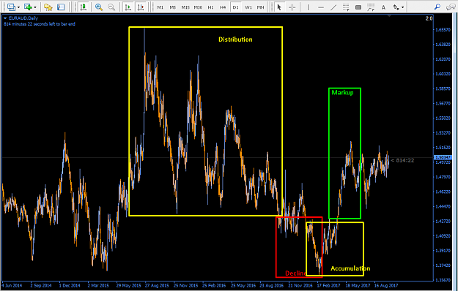This screenshot has height=291, width=458.
Task: Pick the Trendline drawing tool
Action: (333, 7)
